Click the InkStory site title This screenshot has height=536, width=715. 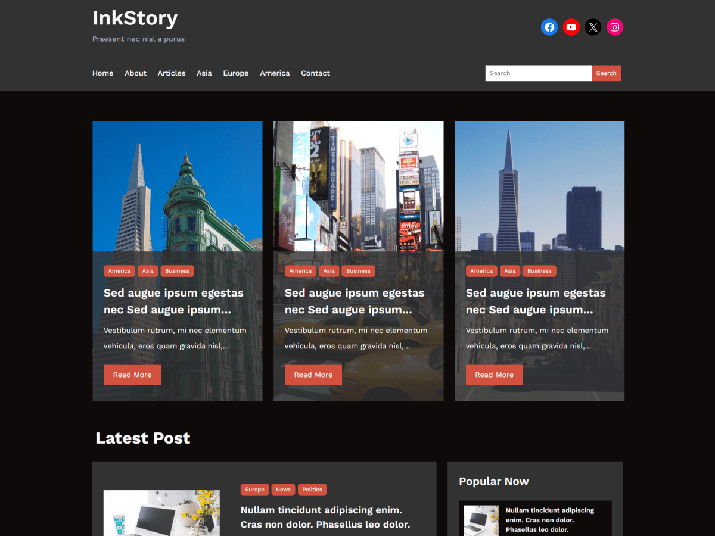[x=135, y=18]
